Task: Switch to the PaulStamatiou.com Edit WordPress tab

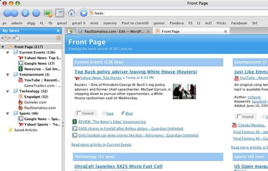Action: pos(114,31)
